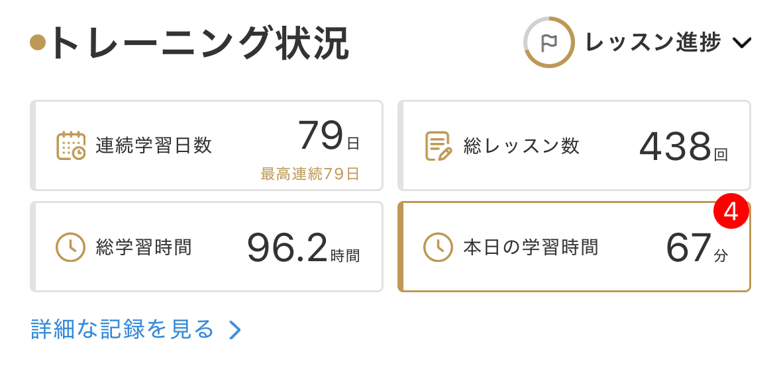Image resolution: width=781 pixels, height=365 pixels.
Task: Open the レッスン進捗 dropdown label
Action: click(x=653, y=43)
